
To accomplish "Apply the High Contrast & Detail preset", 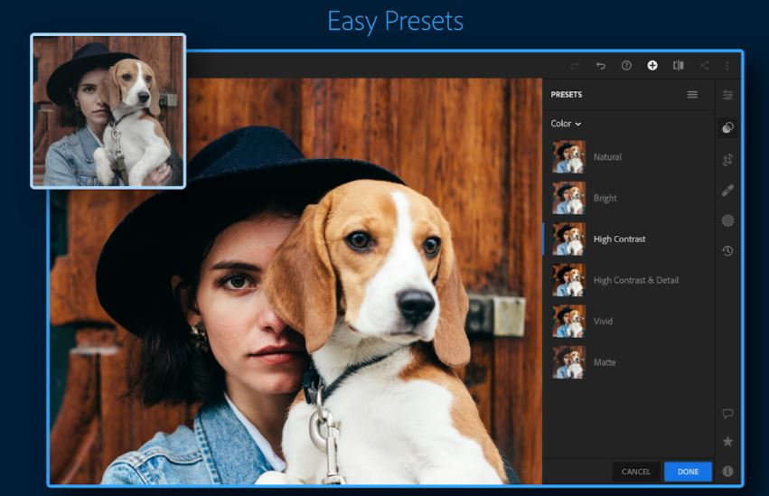I will point(629,280).
